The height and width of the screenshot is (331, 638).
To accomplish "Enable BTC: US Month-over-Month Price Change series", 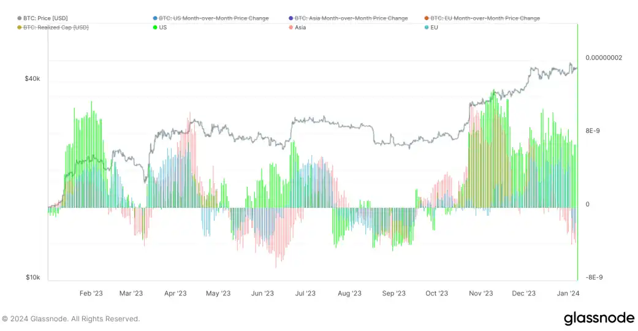I will pyautogui.click(x=213, y=18).
